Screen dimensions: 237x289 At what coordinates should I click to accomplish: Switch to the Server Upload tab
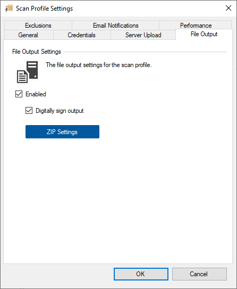(x=143, y=35)
